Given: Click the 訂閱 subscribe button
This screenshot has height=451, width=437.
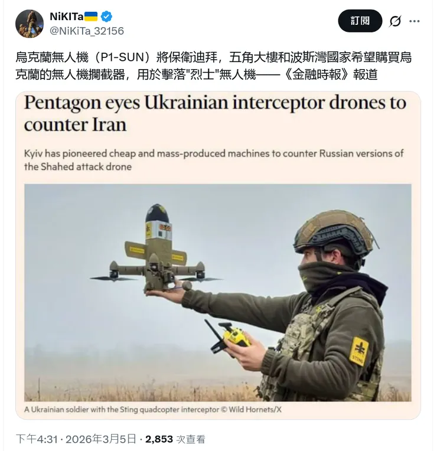Looking at the screenshot, I should click(x=360, y=21).
